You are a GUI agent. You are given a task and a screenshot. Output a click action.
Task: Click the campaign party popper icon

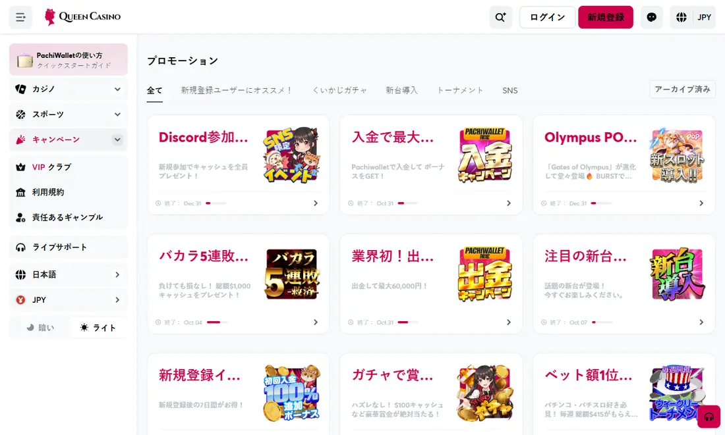click(x=20, y=140)
